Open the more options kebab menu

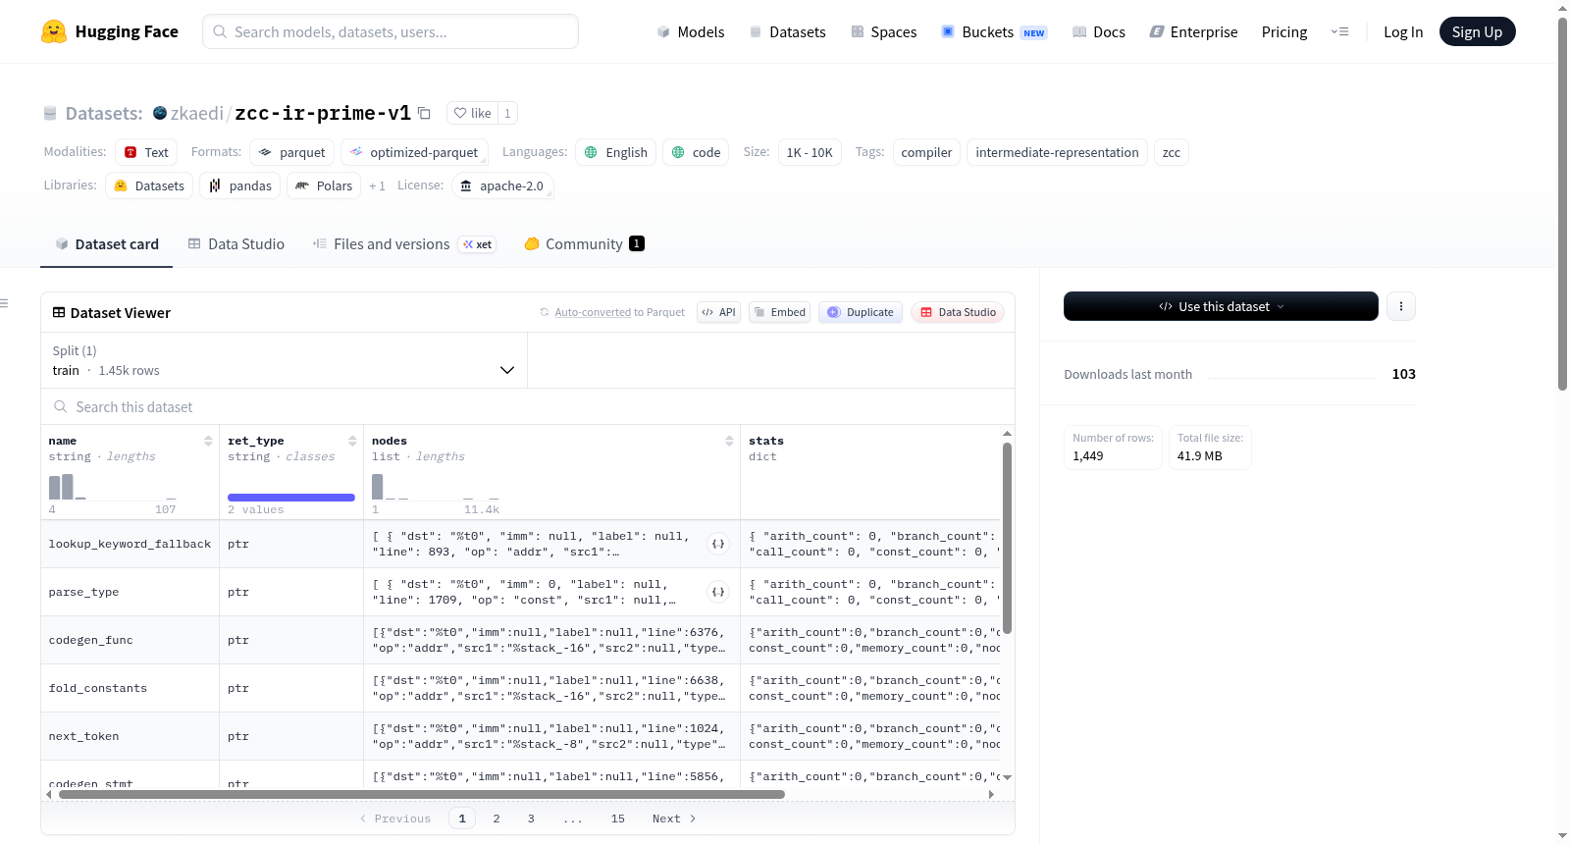click(1401, 306)
